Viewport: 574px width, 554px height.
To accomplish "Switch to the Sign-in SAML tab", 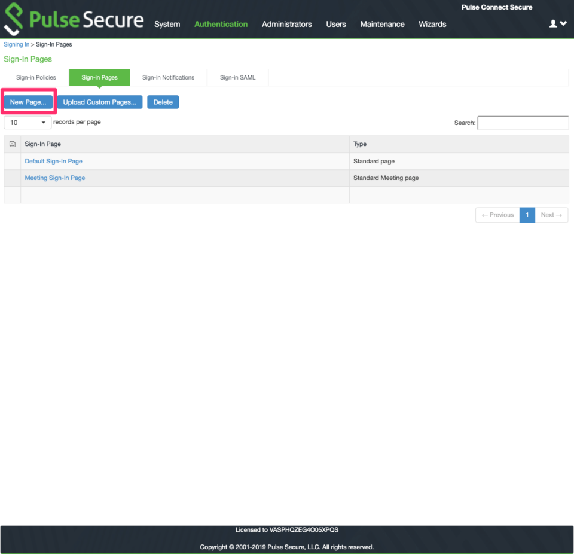I will 237,77.
